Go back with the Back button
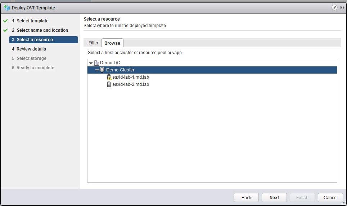347x206 pixels. tap(246, 197)
